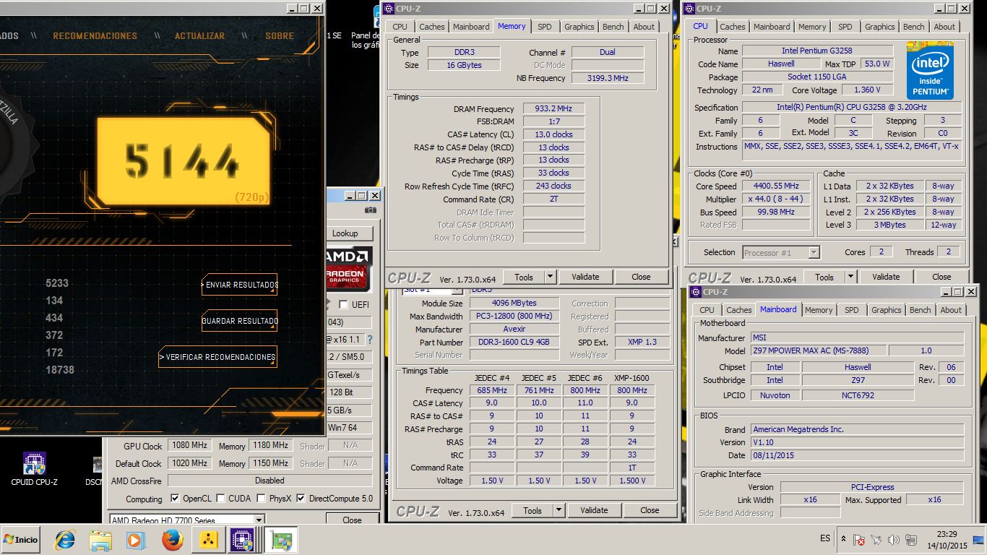Click Validate in the CPU window

[886, 277]
